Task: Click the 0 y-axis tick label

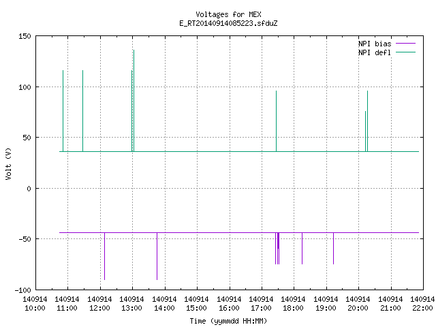Action: coord(29,189)
